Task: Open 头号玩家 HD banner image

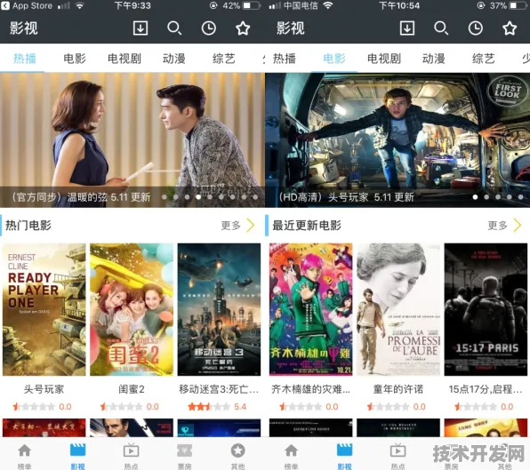Action: [x=397, y=139]
